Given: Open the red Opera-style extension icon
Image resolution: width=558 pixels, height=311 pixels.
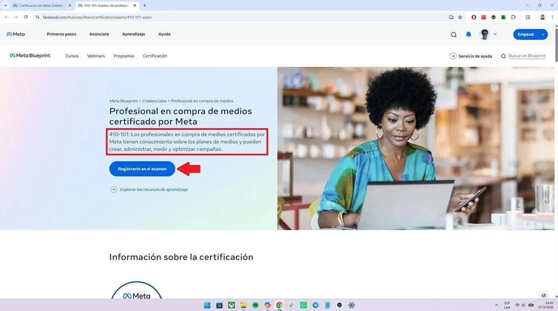Looking at the screenshot, I should [x=474, y=17].
